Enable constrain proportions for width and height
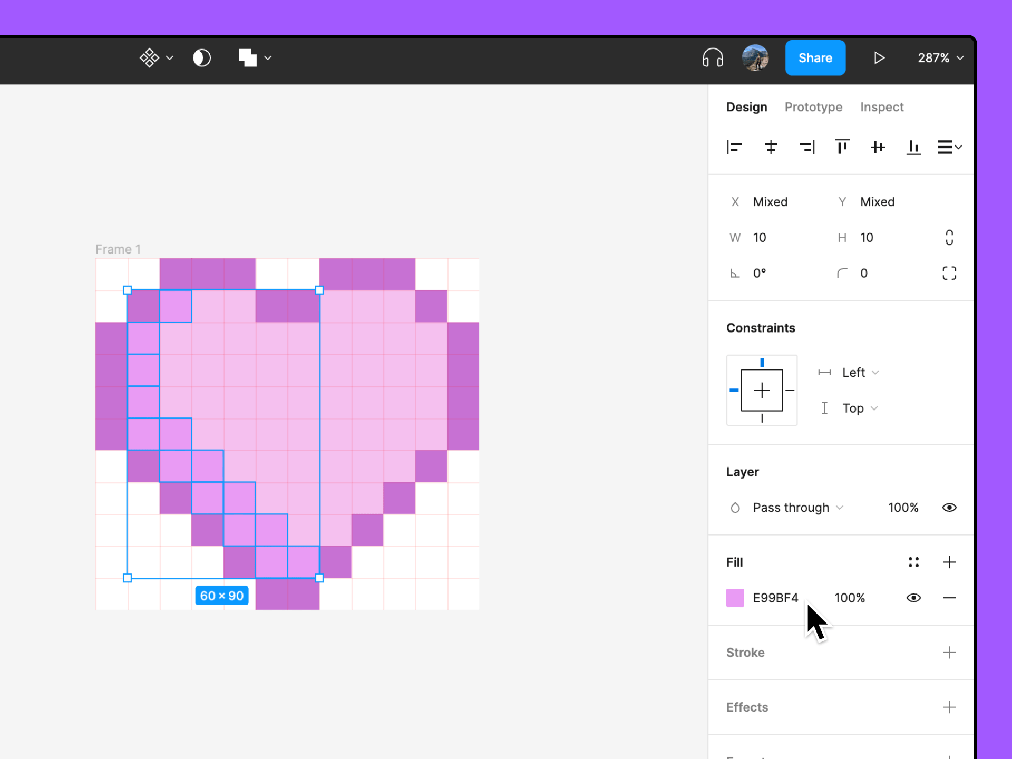This screenshot has height=759, width=1012. (949, 237)
